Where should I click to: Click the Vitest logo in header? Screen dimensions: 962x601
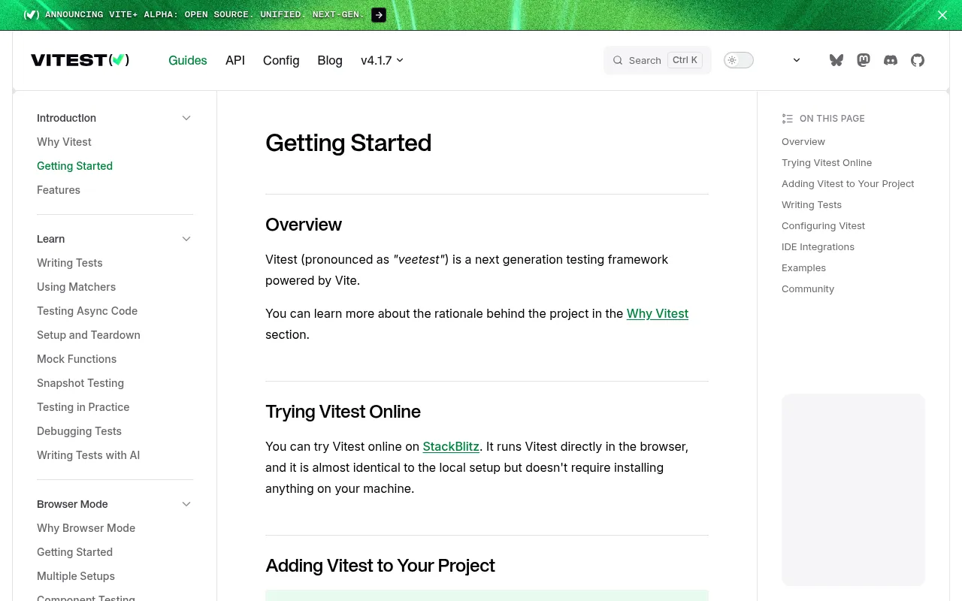[80, 60]
